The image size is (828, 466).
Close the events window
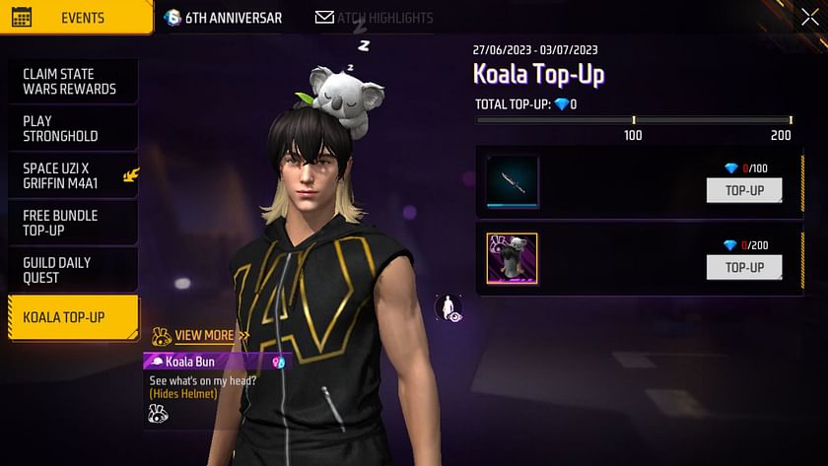810,18
